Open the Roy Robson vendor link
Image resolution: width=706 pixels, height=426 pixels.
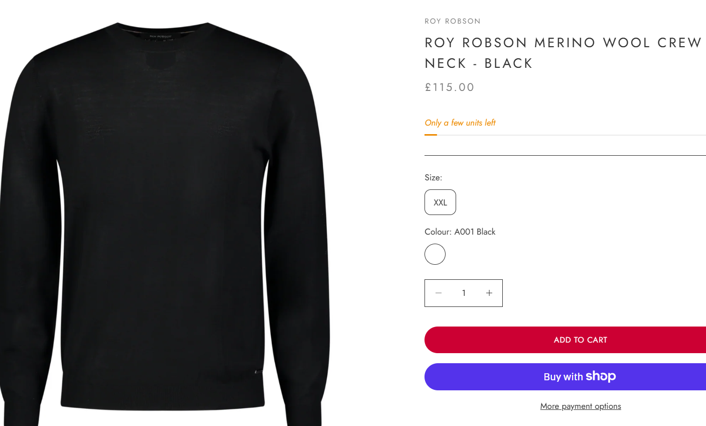pos(453,21)
